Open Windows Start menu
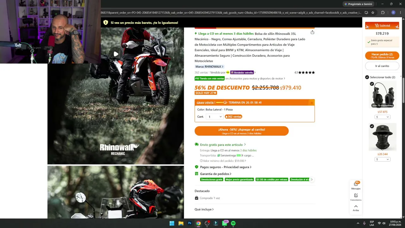This screenshot has height=228, width=405. click(172, 223)
